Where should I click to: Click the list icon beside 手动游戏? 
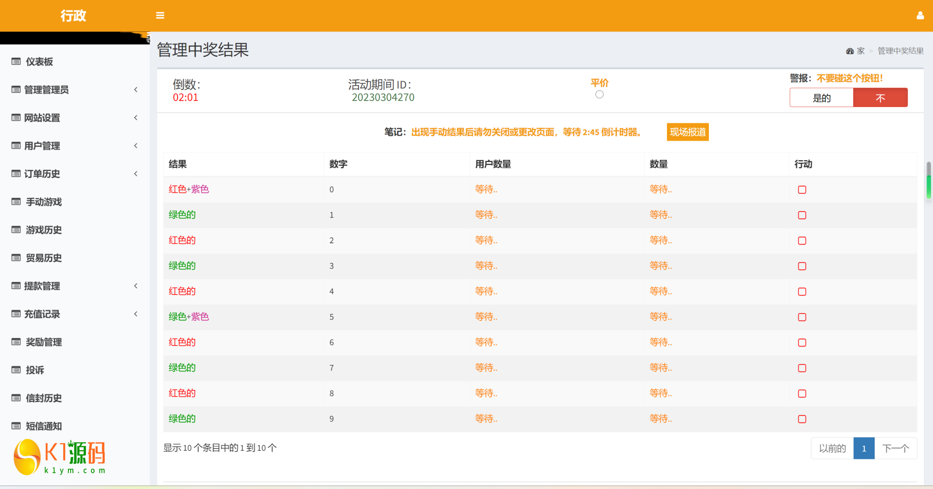tap(16, 202)
